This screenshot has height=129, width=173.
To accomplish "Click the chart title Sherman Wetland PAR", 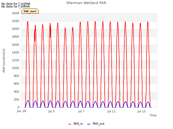I will click(x=86, y=3).
